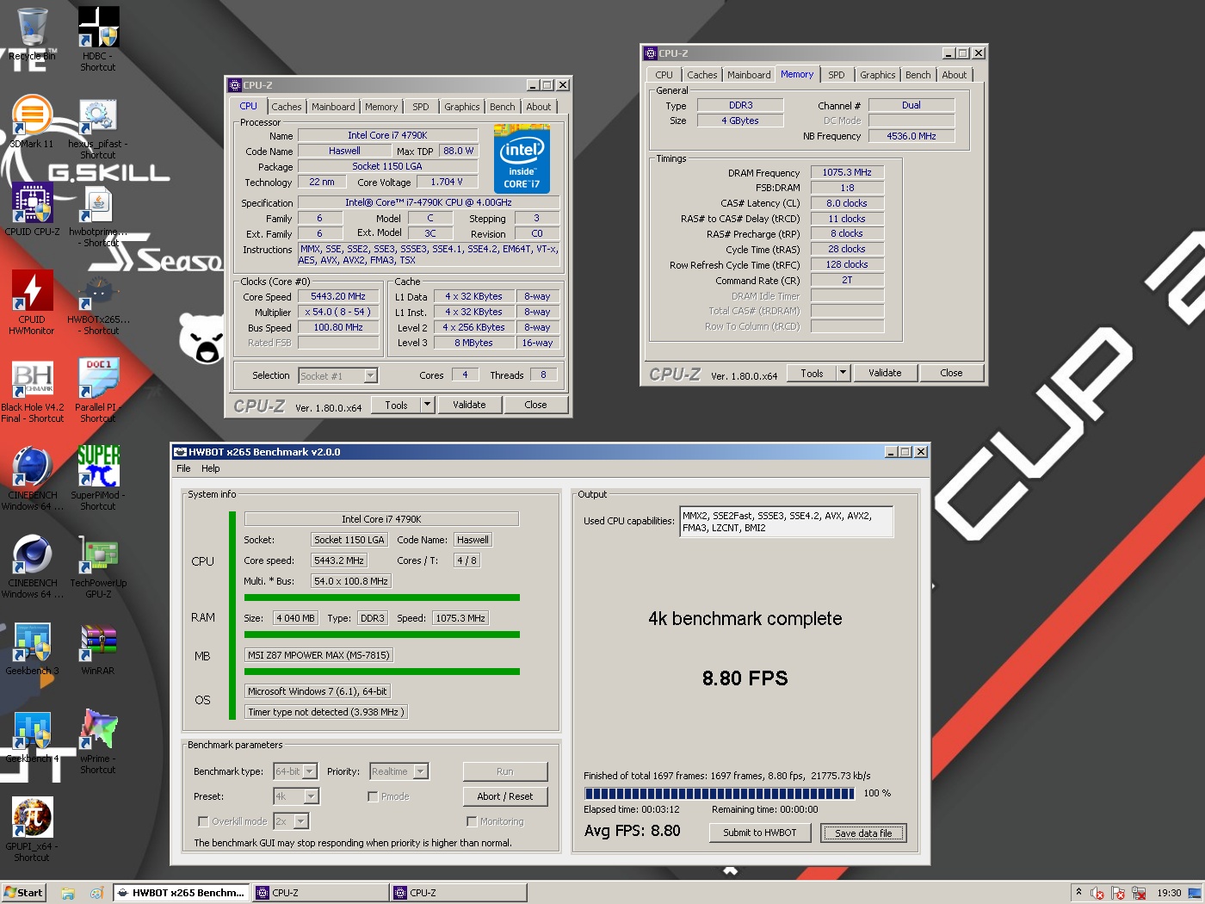Open the WinRAR desktop icon
This screenshot has width=1205, height=904.
[x=98, y=649]
